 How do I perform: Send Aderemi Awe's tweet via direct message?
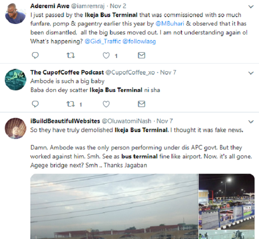click(x=141, y=55)
